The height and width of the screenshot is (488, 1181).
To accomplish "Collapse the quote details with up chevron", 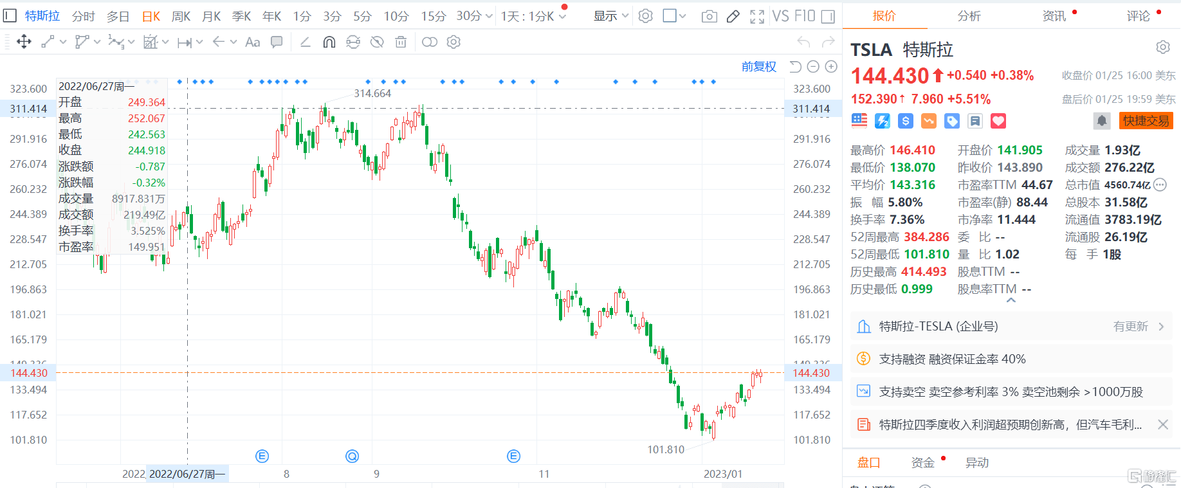I will 1011,300.
